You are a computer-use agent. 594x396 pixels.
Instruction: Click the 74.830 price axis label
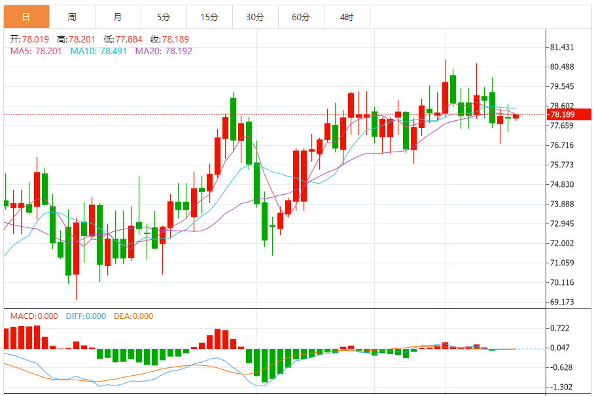tap(562, 184)
